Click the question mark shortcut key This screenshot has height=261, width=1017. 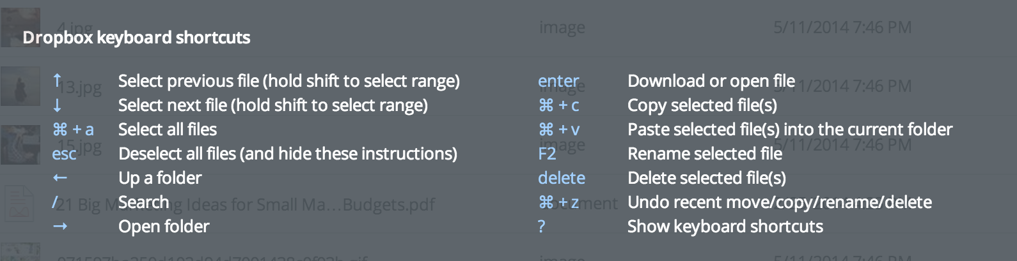coord(542,227)
